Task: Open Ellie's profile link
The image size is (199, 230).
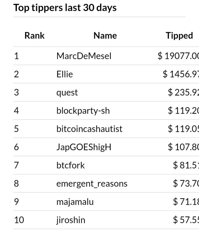Action: [65, 74]
